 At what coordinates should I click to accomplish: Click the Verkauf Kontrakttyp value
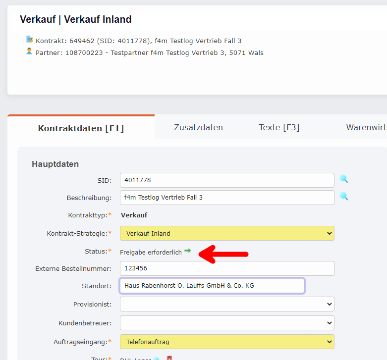point(134,215)
